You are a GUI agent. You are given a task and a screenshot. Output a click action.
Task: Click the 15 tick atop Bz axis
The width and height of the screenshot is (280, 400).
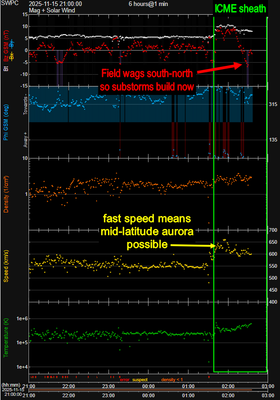click(25, 15)
